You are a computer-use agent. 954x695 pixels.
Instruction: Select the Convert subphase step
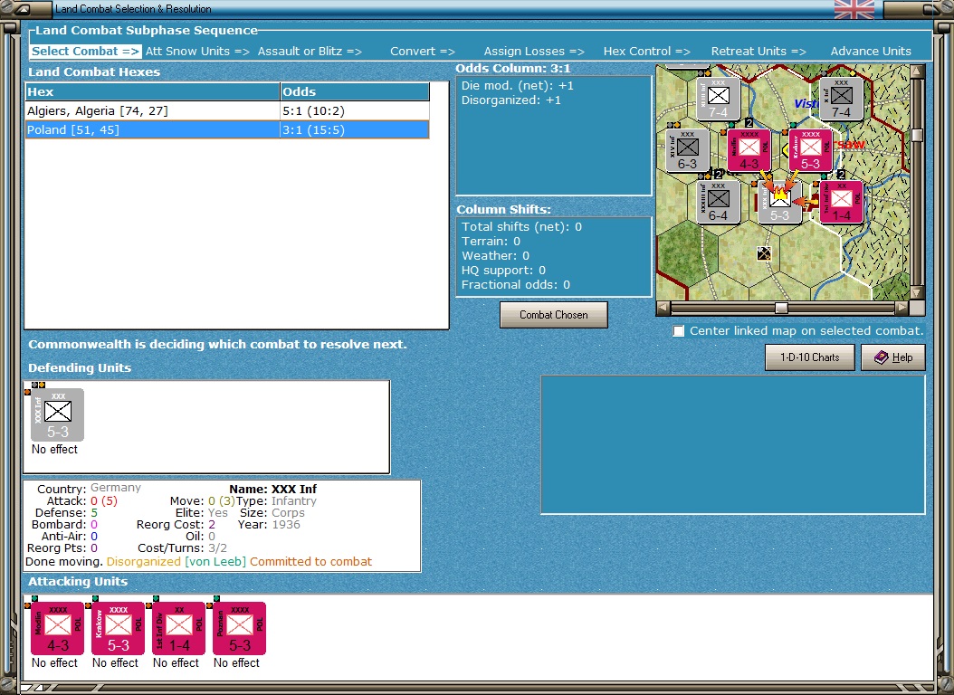click(423, 51)
